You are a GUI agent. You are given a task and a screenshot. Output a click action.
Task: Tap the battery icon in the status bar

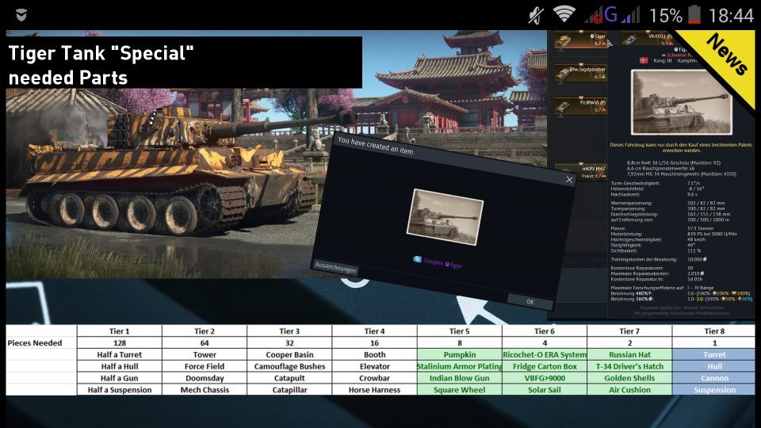(694, 14)
